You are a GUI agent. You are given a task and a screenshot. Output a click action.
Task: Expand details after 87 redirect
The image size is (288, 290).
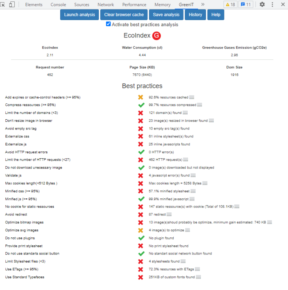169,215
